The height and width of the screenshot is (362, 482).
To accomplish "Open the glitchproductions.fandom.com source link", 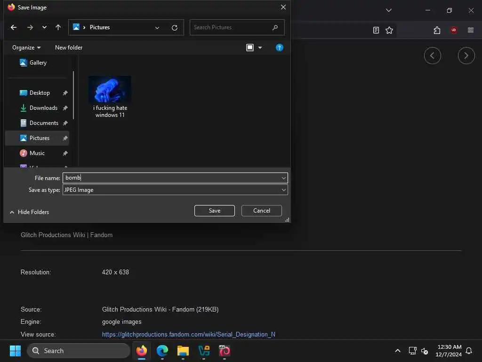I will 188,335.
